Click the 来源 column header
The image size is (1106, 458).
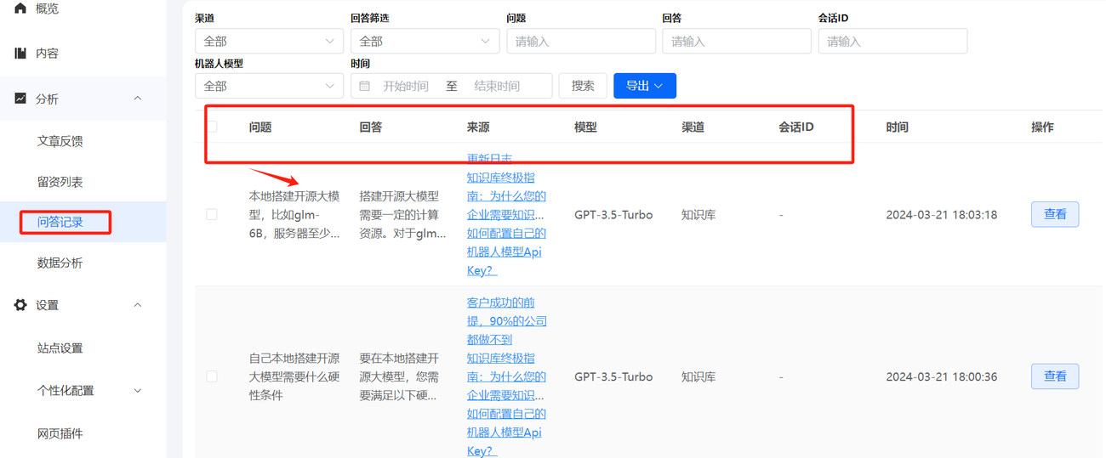coord(478,127)
